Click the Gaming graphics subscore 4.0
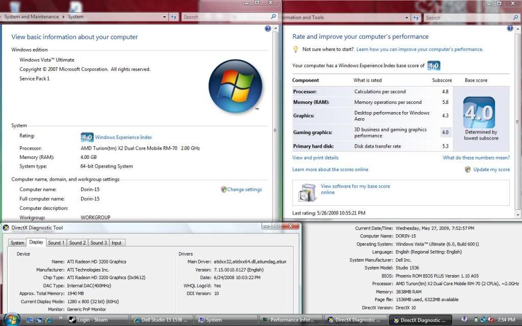The height and width of the screenshot is (326, 522). click(445, 132)
